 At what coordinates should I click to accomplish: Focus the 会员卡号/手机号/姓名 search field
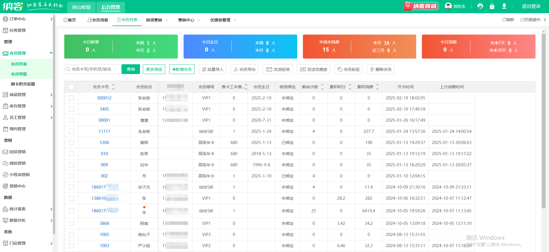[x=93, y=69]
